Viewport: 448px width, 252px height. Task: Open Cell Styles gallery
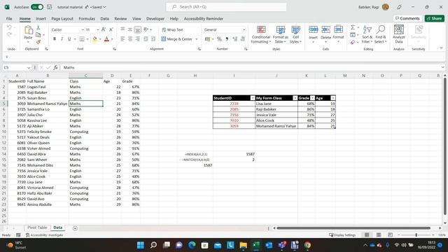(295, 34)
